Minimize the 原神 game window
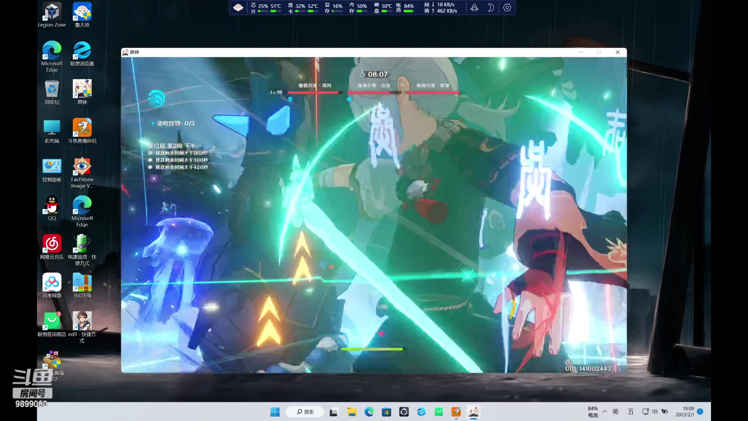The width and height of the screenshot is (748, 421). (581, 52)
